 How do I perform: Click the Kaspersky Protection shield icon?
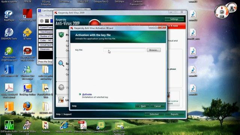[x=61, y=35]
